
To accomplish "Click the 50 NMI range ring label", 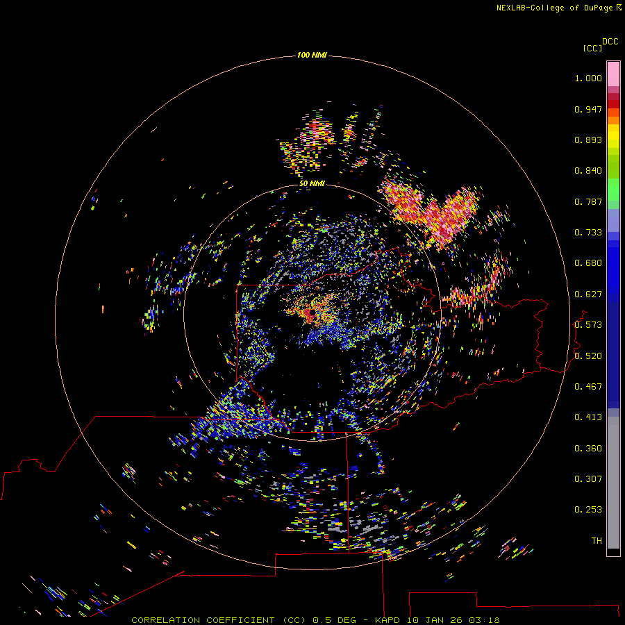I will pos(312,183).
